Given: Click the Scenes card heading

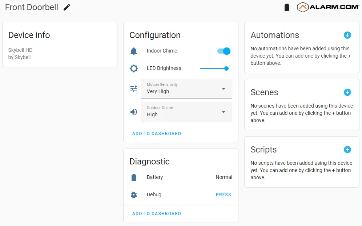Looking at the screenshot, I should point(264,92).
